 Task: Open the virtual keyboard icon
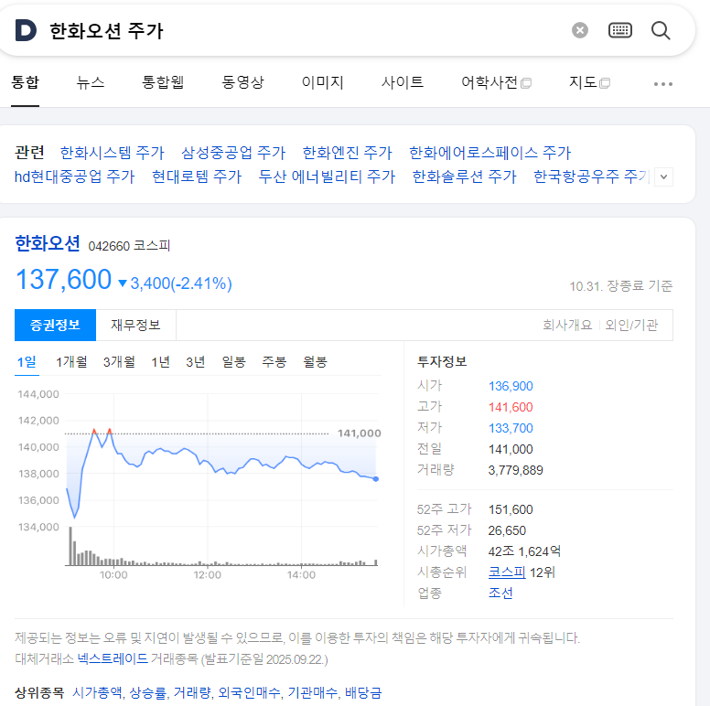pyautogui.click(x=620, y=30)
